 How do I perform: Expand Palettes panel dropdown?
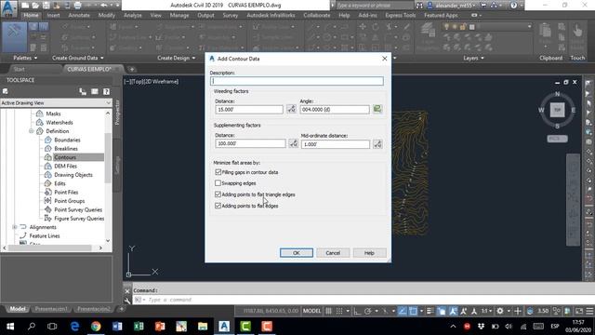coord(25,58)
